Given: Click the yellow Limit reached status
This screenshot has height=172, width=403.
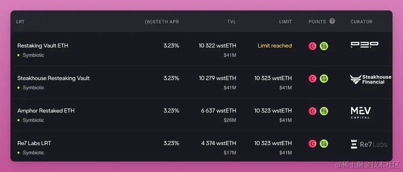Looking at the screenshot, I should (274, 46).
